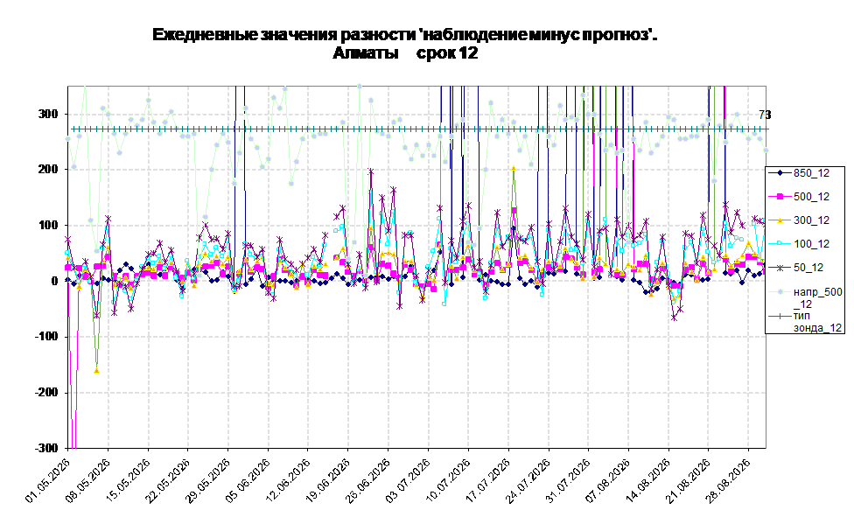
Task: Click the 14.08.2026 date label
Action: 649,480
